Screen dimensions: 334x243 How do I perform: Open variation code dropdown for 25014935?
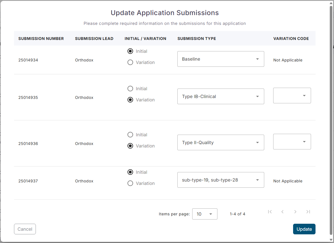pos(292,96)
